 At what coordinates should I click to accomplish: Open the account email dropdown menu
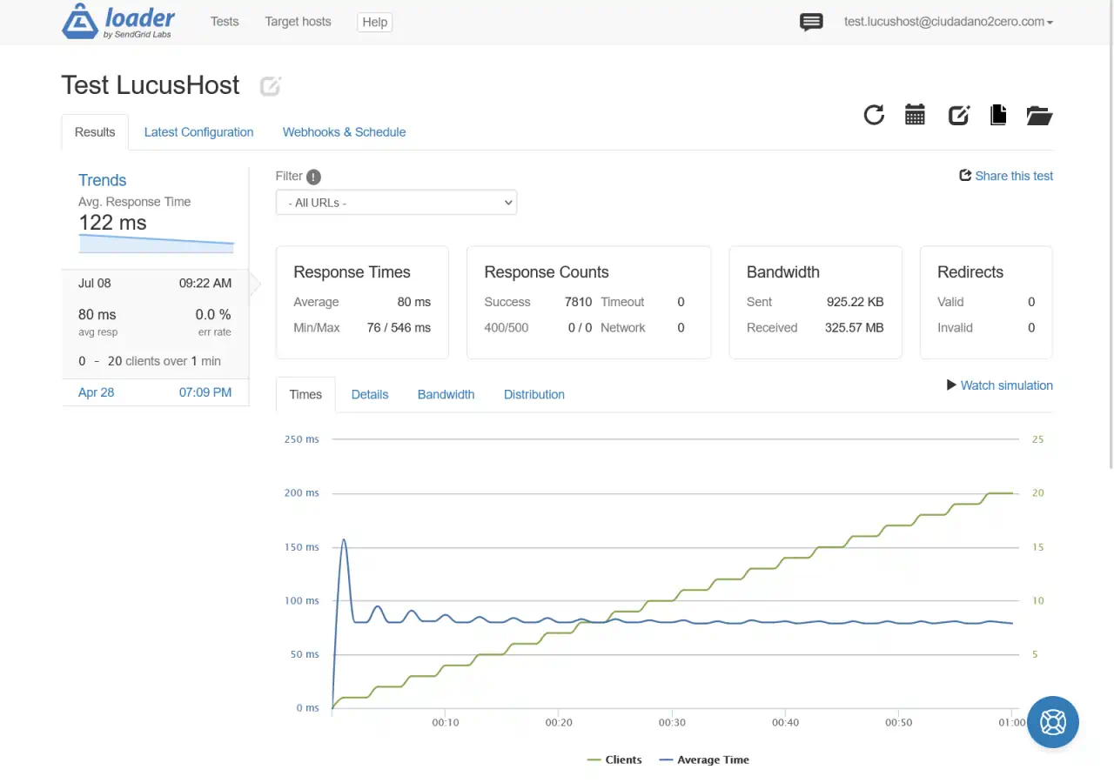[x=949, y=22]
